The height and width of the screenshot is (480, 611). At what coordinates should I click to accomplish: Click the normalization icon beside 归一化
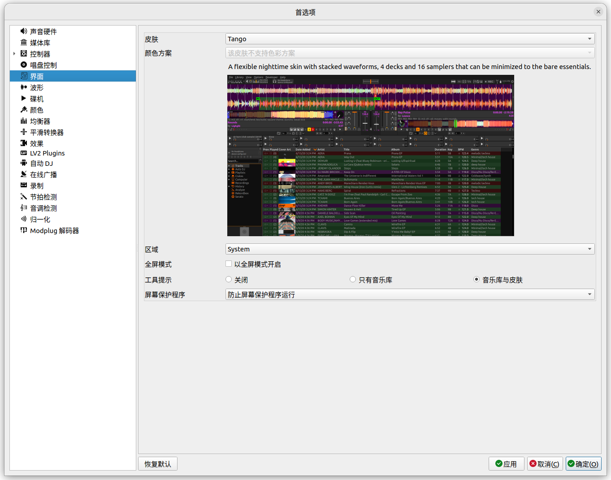24,219
